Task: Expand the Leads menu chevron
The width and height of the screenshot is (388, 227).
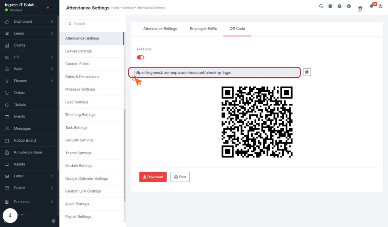Action: click(52, 33)
